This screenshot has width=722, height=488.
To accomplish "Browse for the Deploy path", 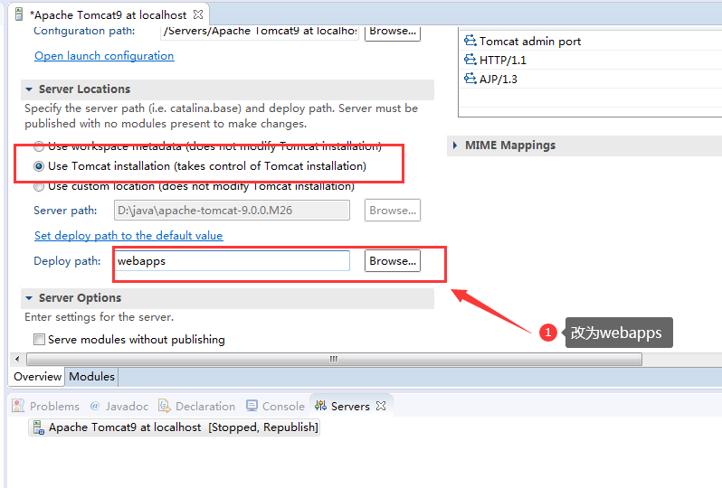I will click(393, 261).
